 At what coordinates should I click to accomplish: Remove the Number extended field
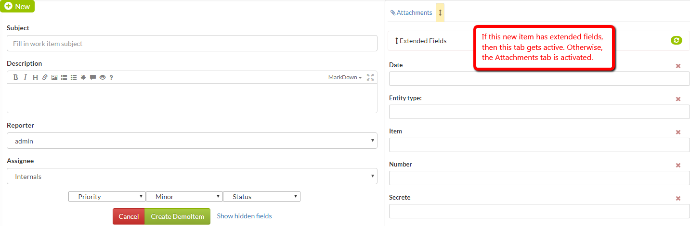point(678,165)
